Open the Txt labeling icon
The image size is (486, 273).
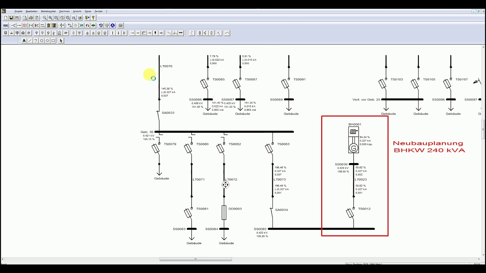(x=101, y=25)
